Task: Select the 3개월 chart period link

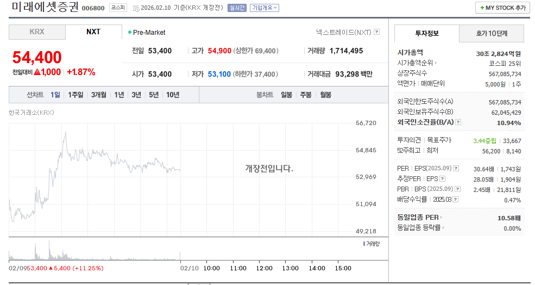Action: click(x=99, y=95)
